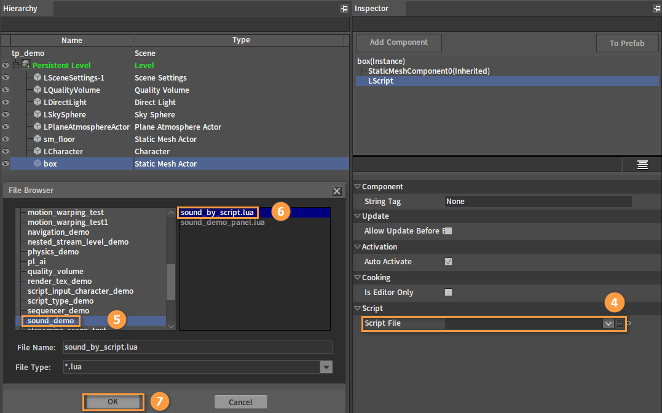
Task: Uncheck Auto Activate checkbox
Action: click(x=448, y=261)
